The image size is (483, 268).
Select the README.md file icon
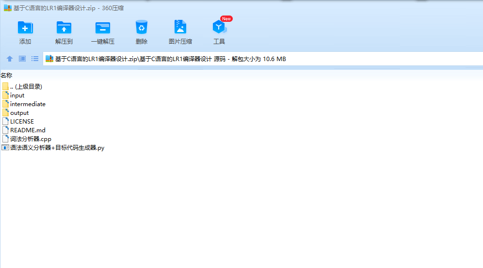coord(5,130)
